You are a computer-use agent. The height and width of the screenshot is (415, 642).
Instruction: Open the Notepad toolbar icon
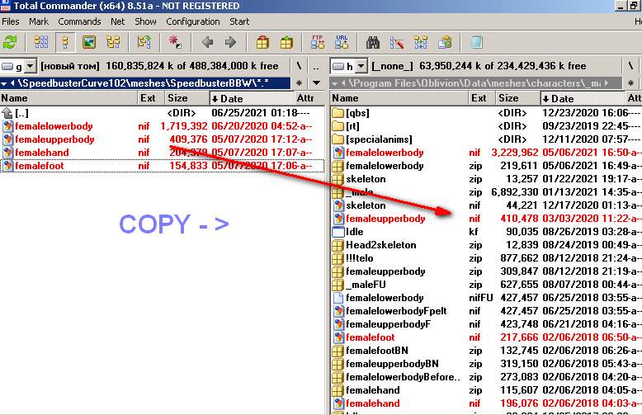click(476, 42)
